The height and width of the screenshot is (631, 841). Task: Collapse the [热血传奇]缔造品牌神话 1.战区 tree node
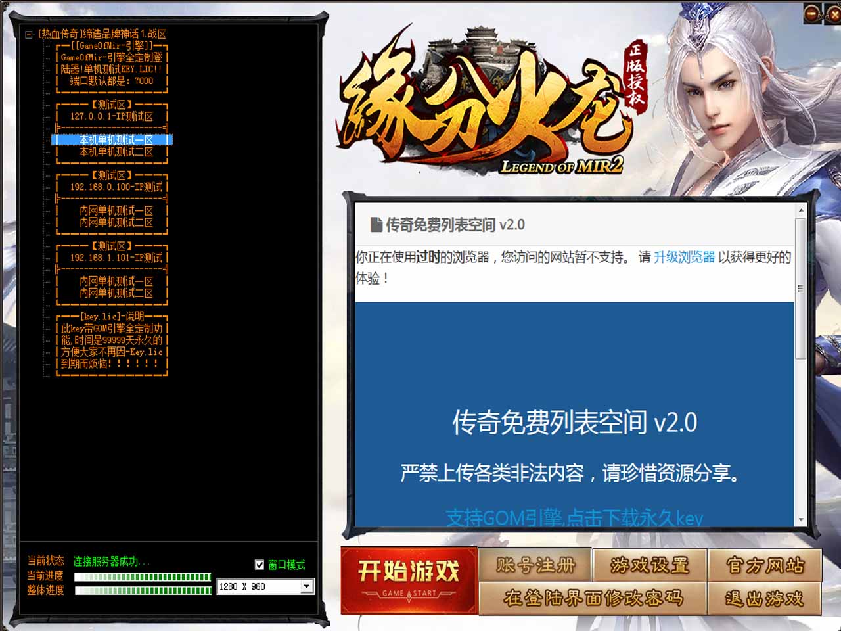[29, 34]
